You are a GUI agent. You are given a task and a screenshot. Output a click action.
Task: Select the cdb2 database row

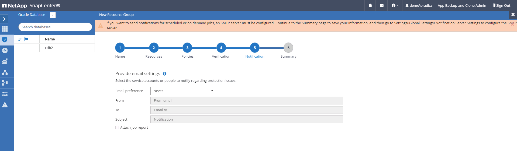[49, 48]
